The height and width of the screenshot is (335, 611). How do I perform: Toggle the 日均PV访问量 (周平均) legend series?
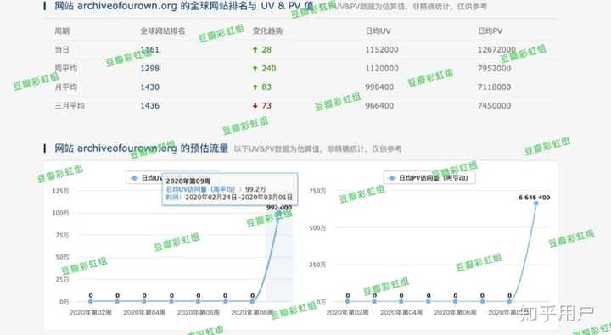pos(429,178)
